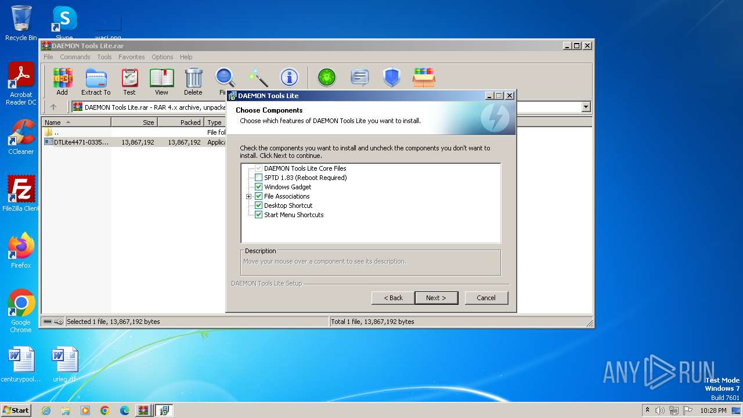743x418 pixels.
Task: Click the SFX colorful box icon
Action: coord(424,77)
